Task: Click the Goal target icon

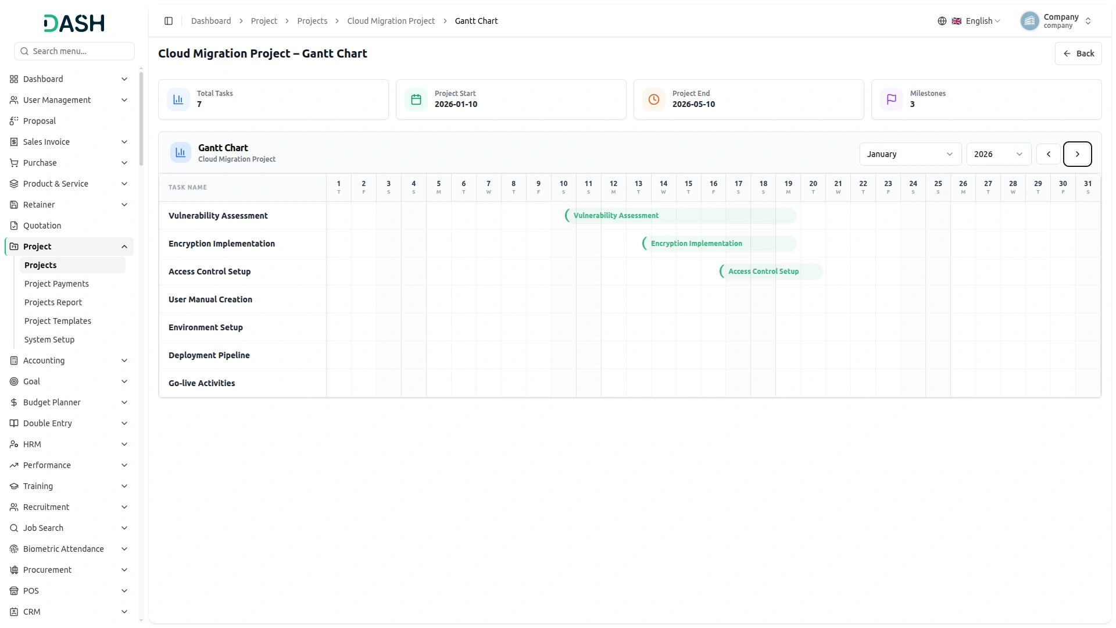Action: (14, 381)
